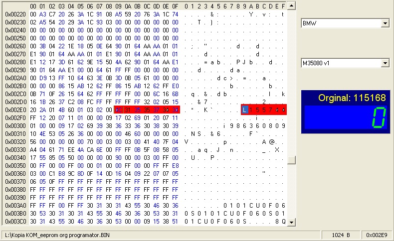
Task: Click last byte 74 in row 0x00220
Action: coord(175,14)
